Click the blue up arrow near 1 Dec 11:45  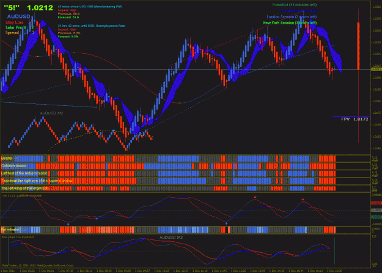(x=226, y=223)
